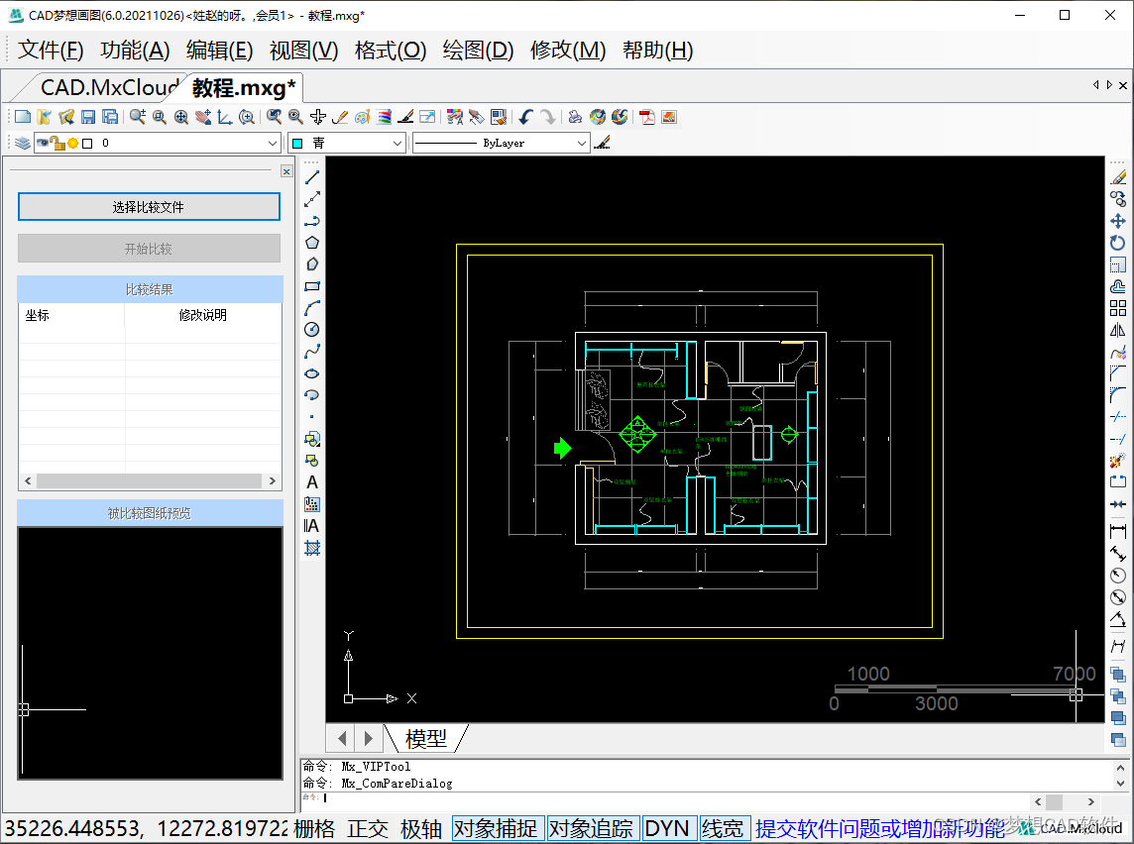Viewport: 1134px width, 844px height.
Task: Toggle layer 0 visibility eye icon
Action: tap(43, 143)
